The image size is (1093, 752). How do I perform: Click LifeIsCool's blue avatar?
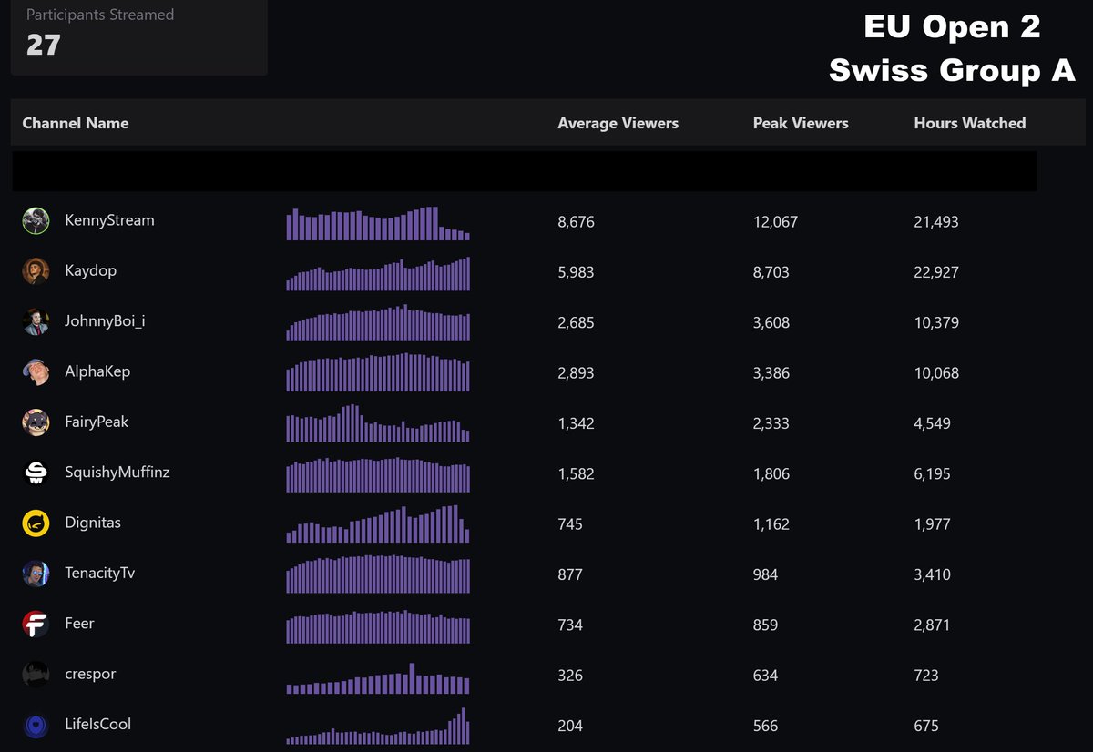(x=36, y=726)
